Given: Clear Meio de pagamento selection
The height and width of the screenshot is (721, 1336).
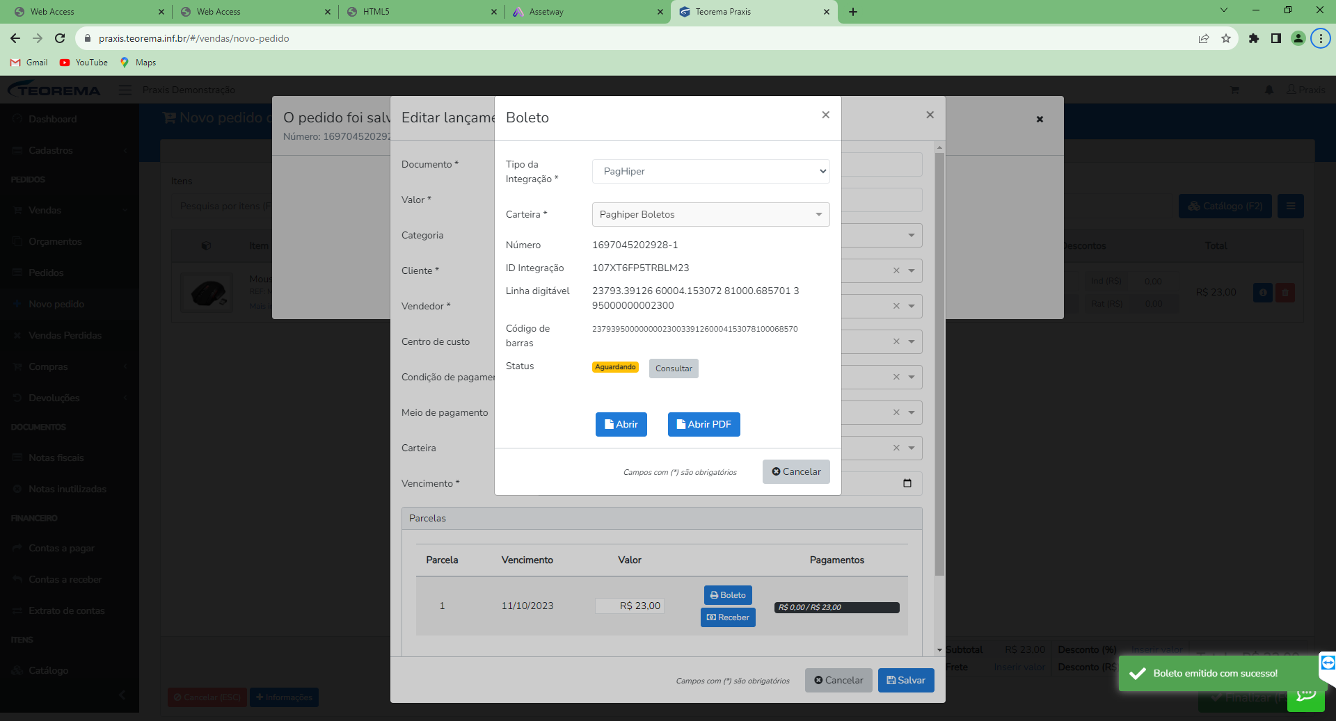Looking at the screenshot, I should [896, 412].
